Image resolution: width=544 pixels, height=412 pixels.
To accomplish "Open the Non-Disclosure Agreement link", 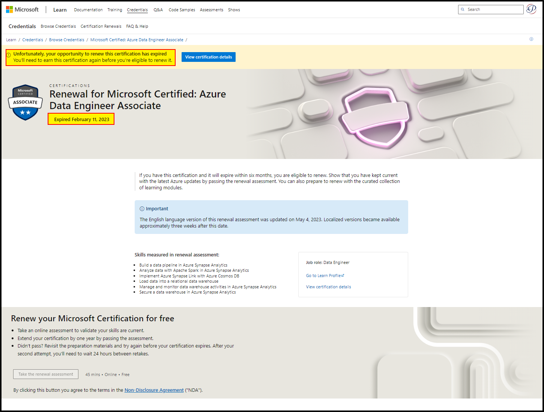I will (154, 390).
